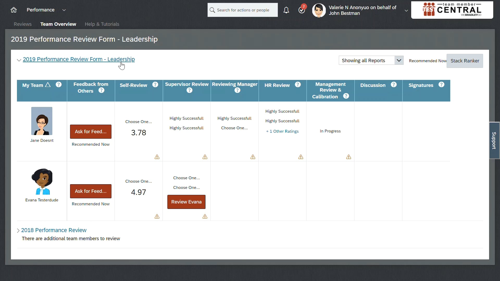The width and height of the screenshot is (500, 281).
Task: Open the notifications bell
Action: [286, 10]
